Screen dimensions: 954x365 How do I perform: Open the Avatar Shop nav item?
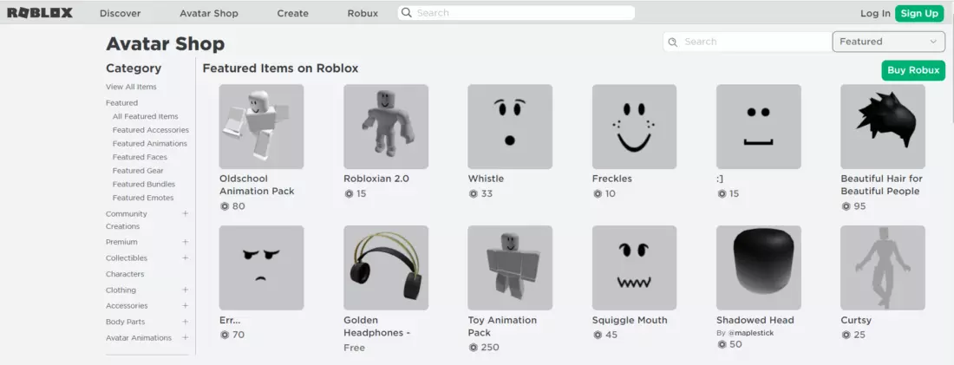(x=209, y=13)
